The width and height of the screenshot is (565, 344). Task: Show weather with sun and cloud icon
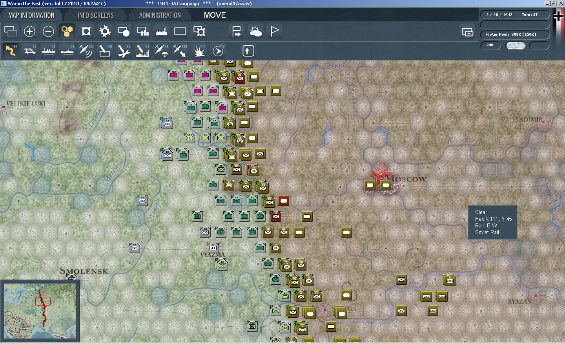[255, 31]
